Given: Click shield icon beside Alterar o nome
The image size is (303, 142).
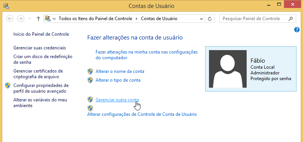Looking at the screenshot, I should pyautogui.click(x=90, y=71).
